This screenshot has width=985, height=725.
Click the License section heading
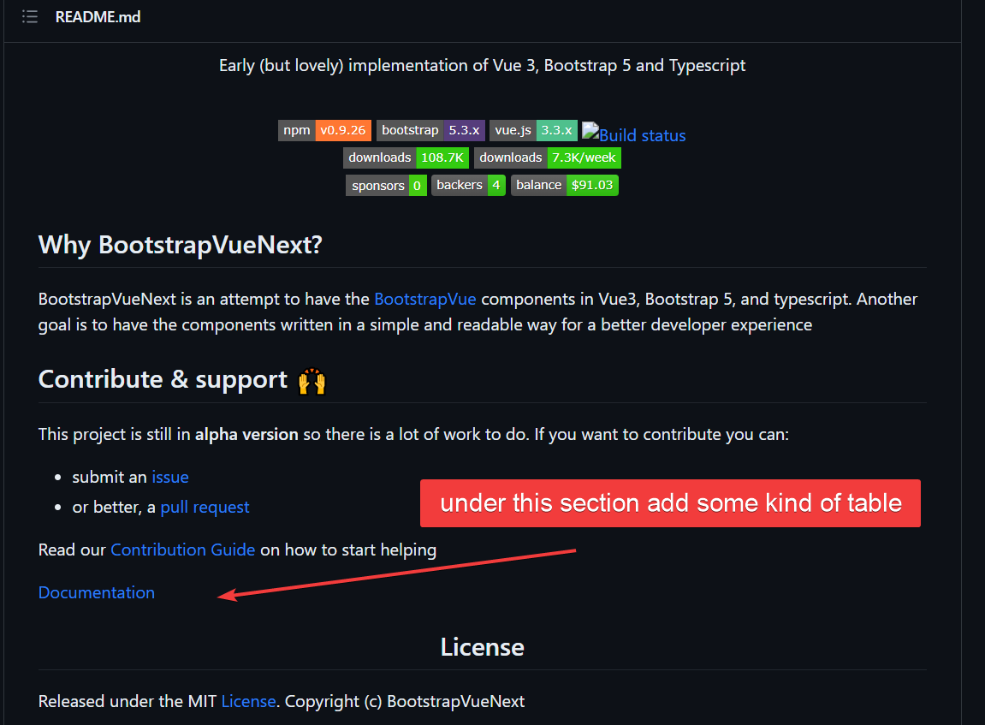[482, 647]
